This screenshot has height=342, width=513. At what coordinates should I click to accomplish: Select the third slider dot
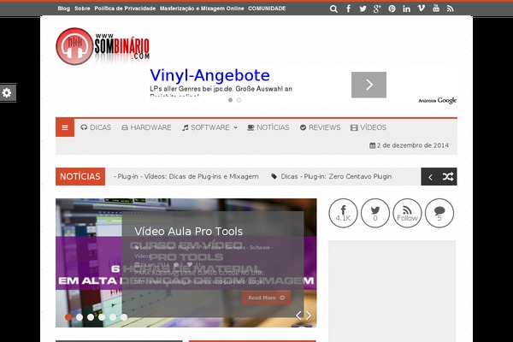(x=91, y=317)
